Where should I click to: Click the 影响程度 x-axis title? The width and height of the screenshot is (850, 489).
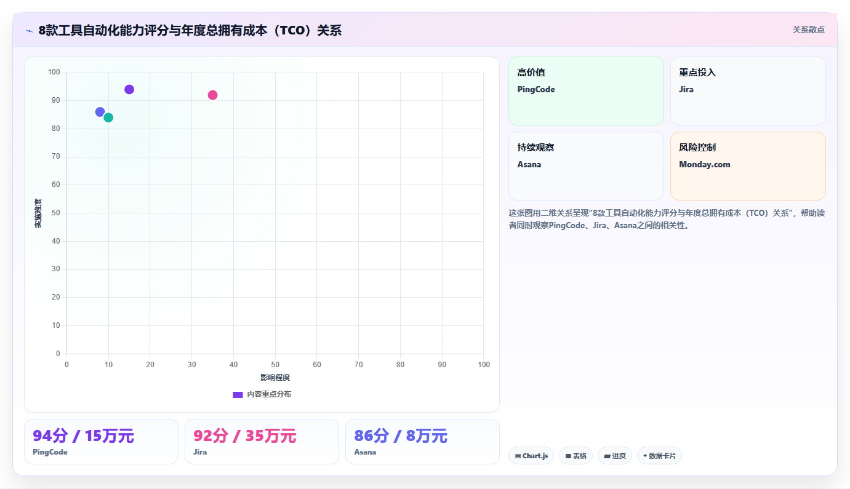[275, 378]
